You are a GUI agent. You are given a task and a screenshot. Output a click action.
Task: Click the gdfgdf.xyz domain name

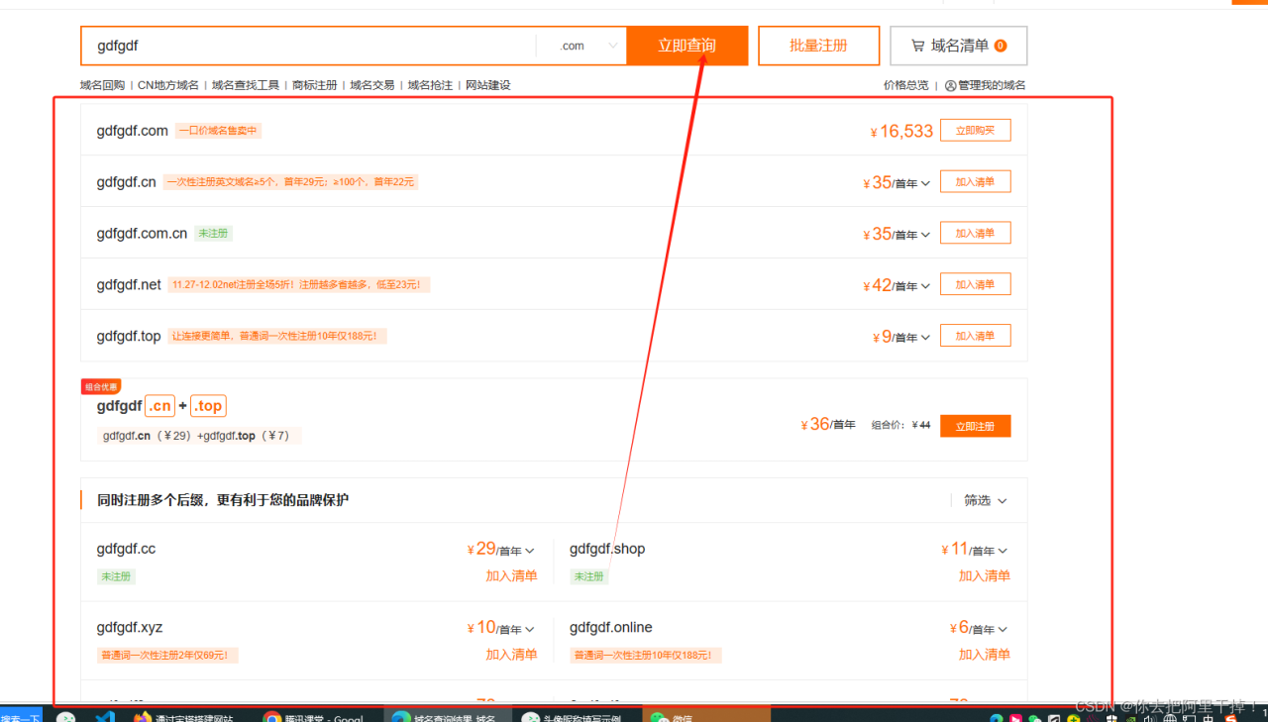[x=130, y=628]
